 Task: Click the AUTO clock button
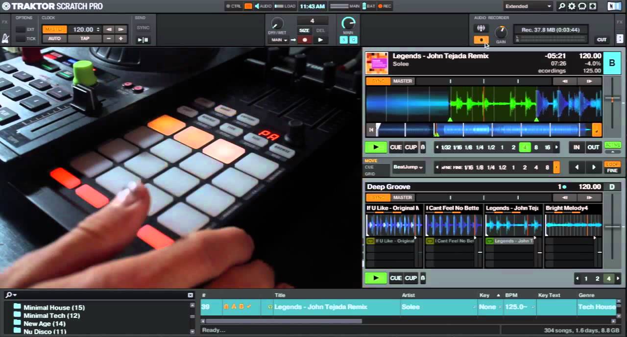pos(54,39)
